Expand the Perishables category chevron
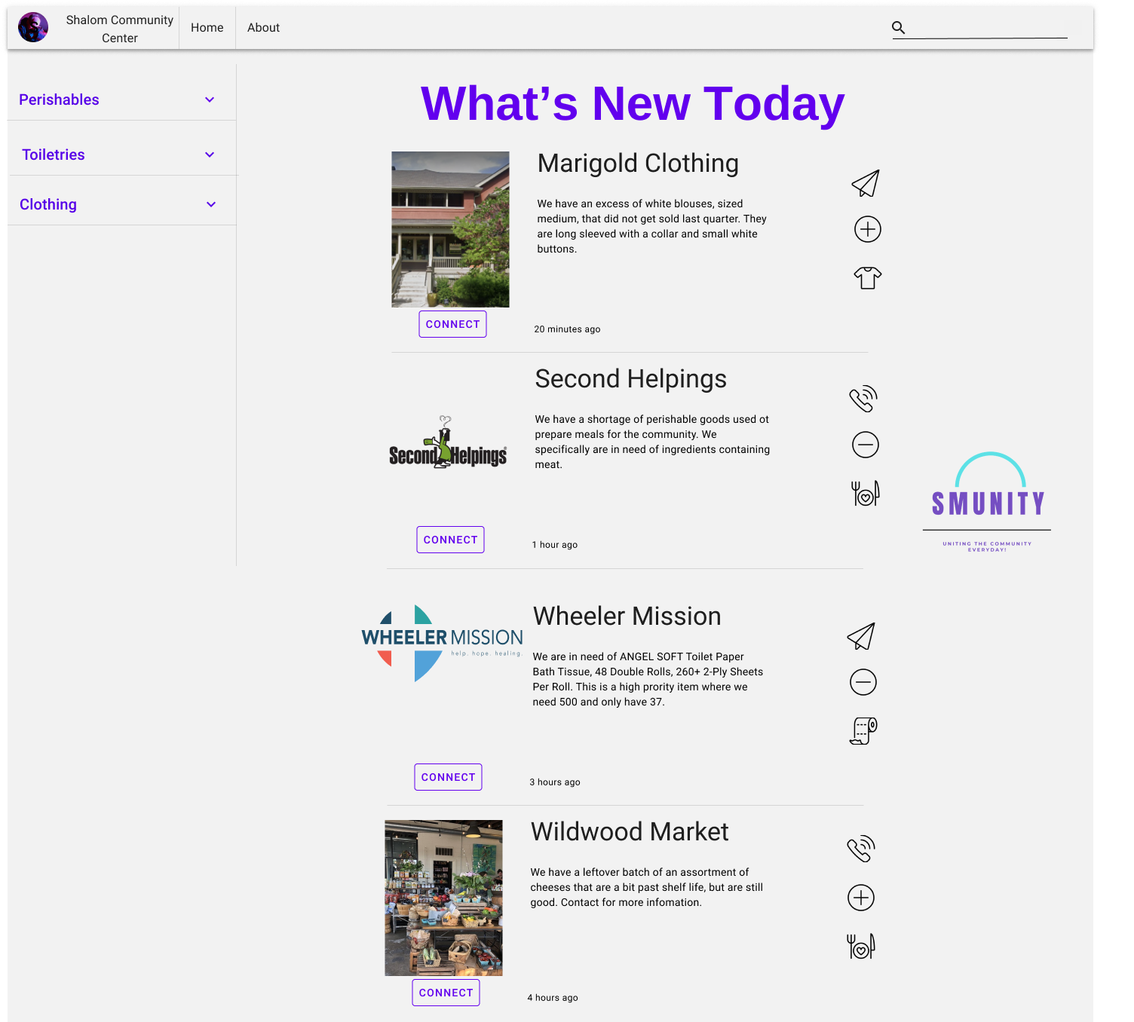1134x1022 pixels. click(x=210, y=99)
